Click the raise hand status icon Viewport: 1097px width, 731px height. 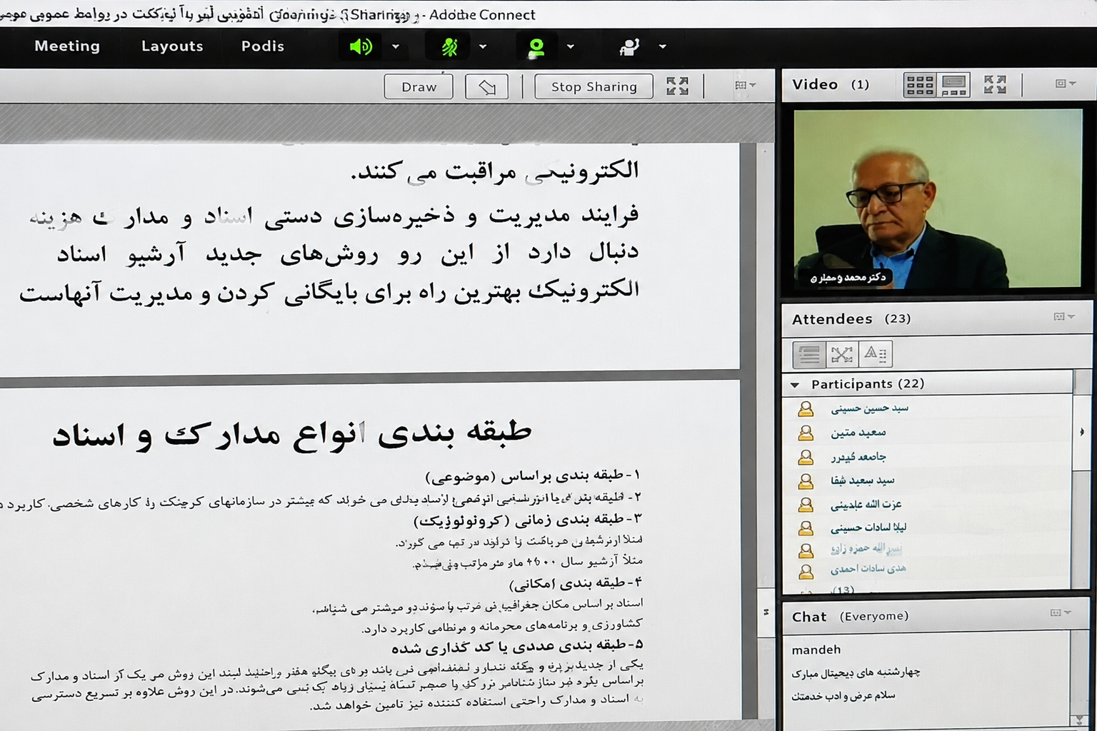point(629,47)
